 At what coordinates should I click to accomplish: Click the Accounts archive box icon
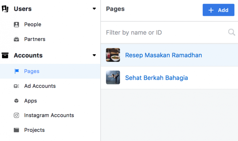tap(5, 55)
